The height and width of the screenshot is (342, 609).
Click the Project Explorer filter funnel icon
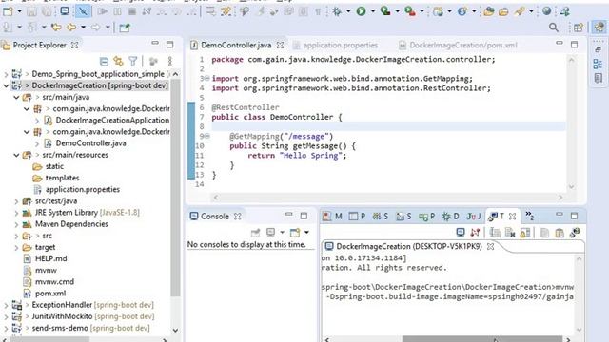(x=133, y=61)
